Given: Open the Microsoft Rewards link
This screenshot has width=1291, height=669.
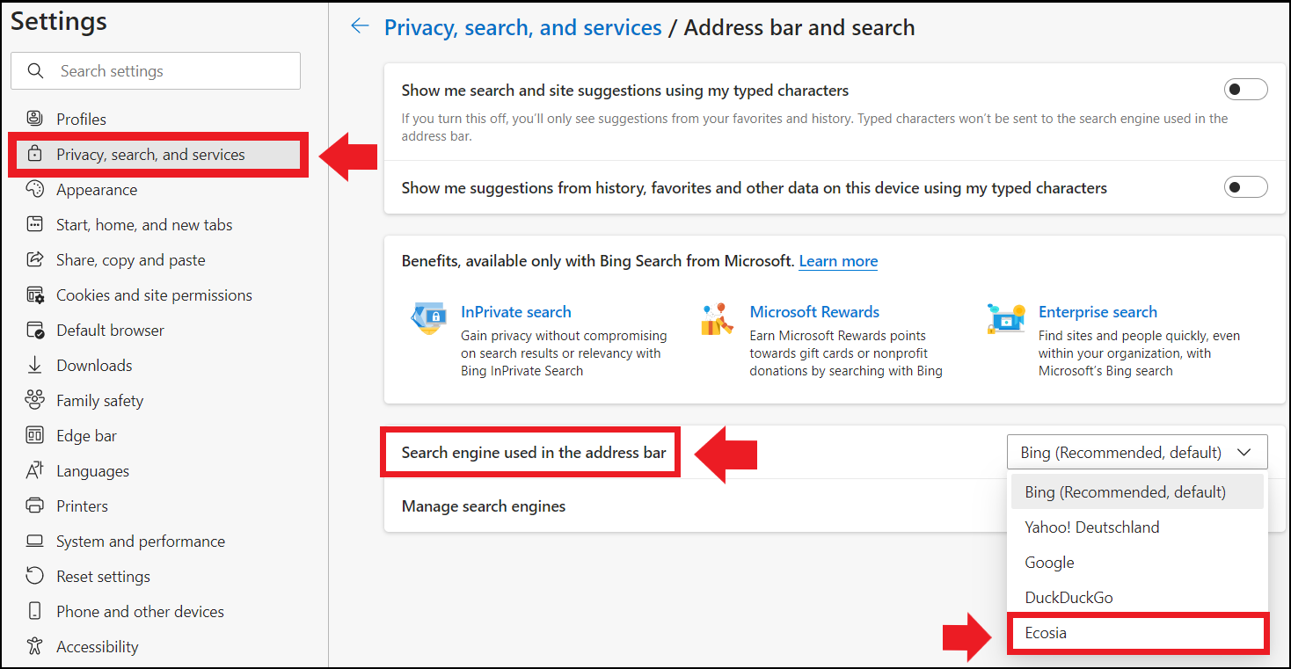Looking at the screenshot, I should click(x=814, y=311).
